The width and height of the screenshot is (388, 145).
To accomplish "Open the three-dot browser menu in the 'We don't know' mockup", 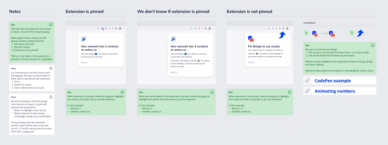I will click(213, 28).
